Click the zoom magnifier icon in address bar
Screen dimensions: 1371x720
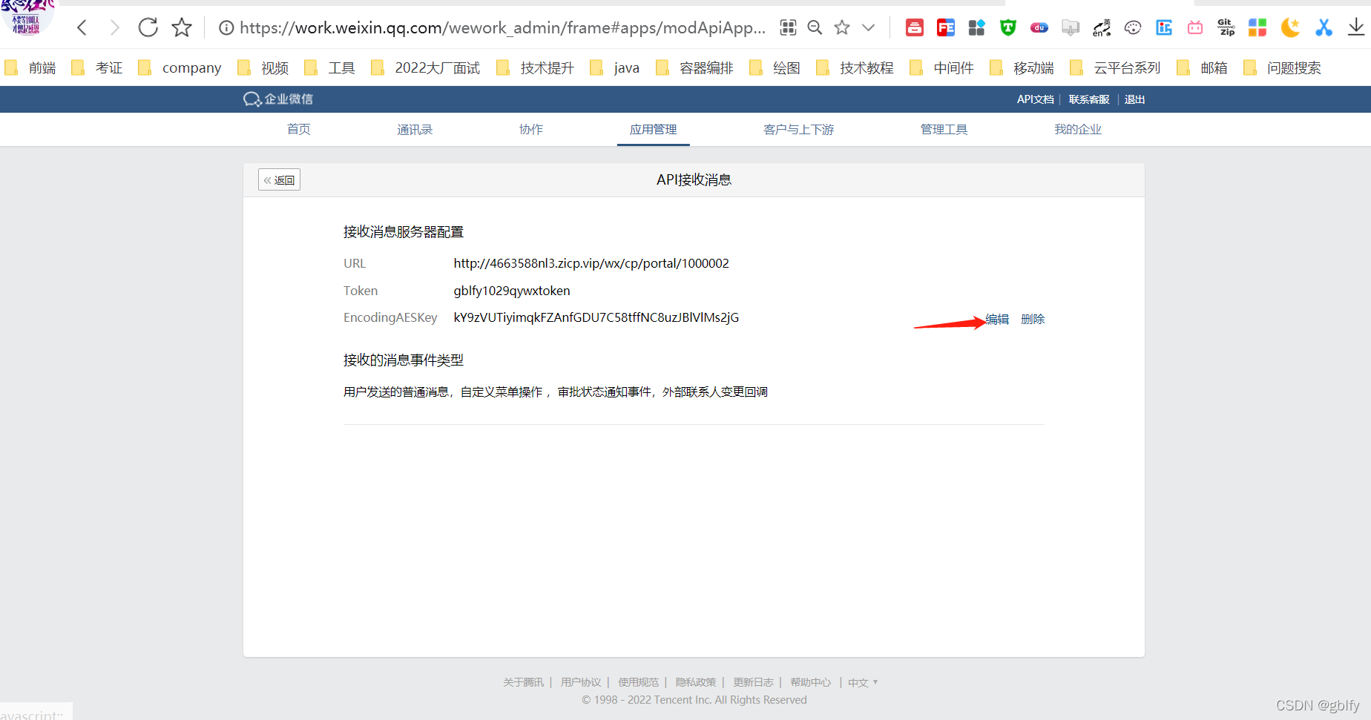click(815, 28)
